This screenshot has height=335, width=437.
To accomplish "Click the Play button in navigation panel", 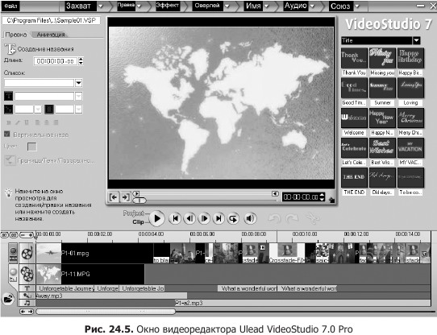I will tap(157, 218).
